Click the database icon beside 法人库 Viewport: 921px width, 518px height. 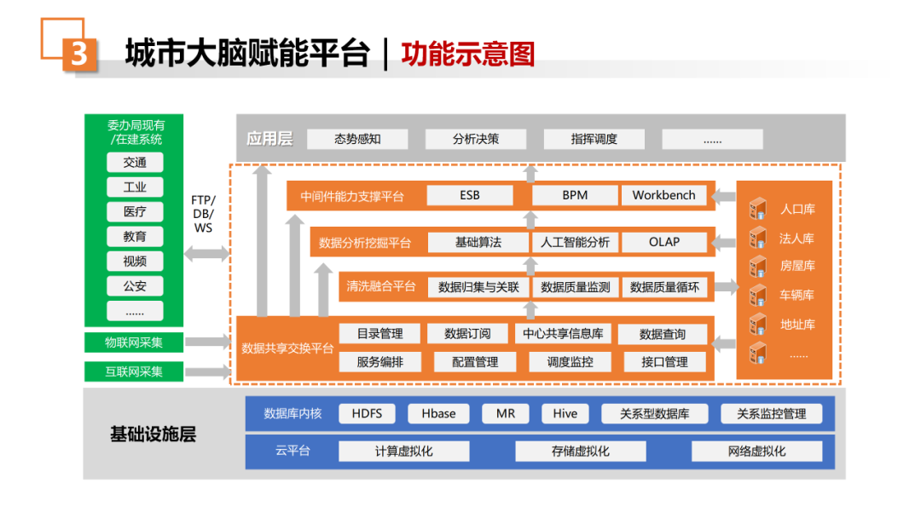point(758,238)
